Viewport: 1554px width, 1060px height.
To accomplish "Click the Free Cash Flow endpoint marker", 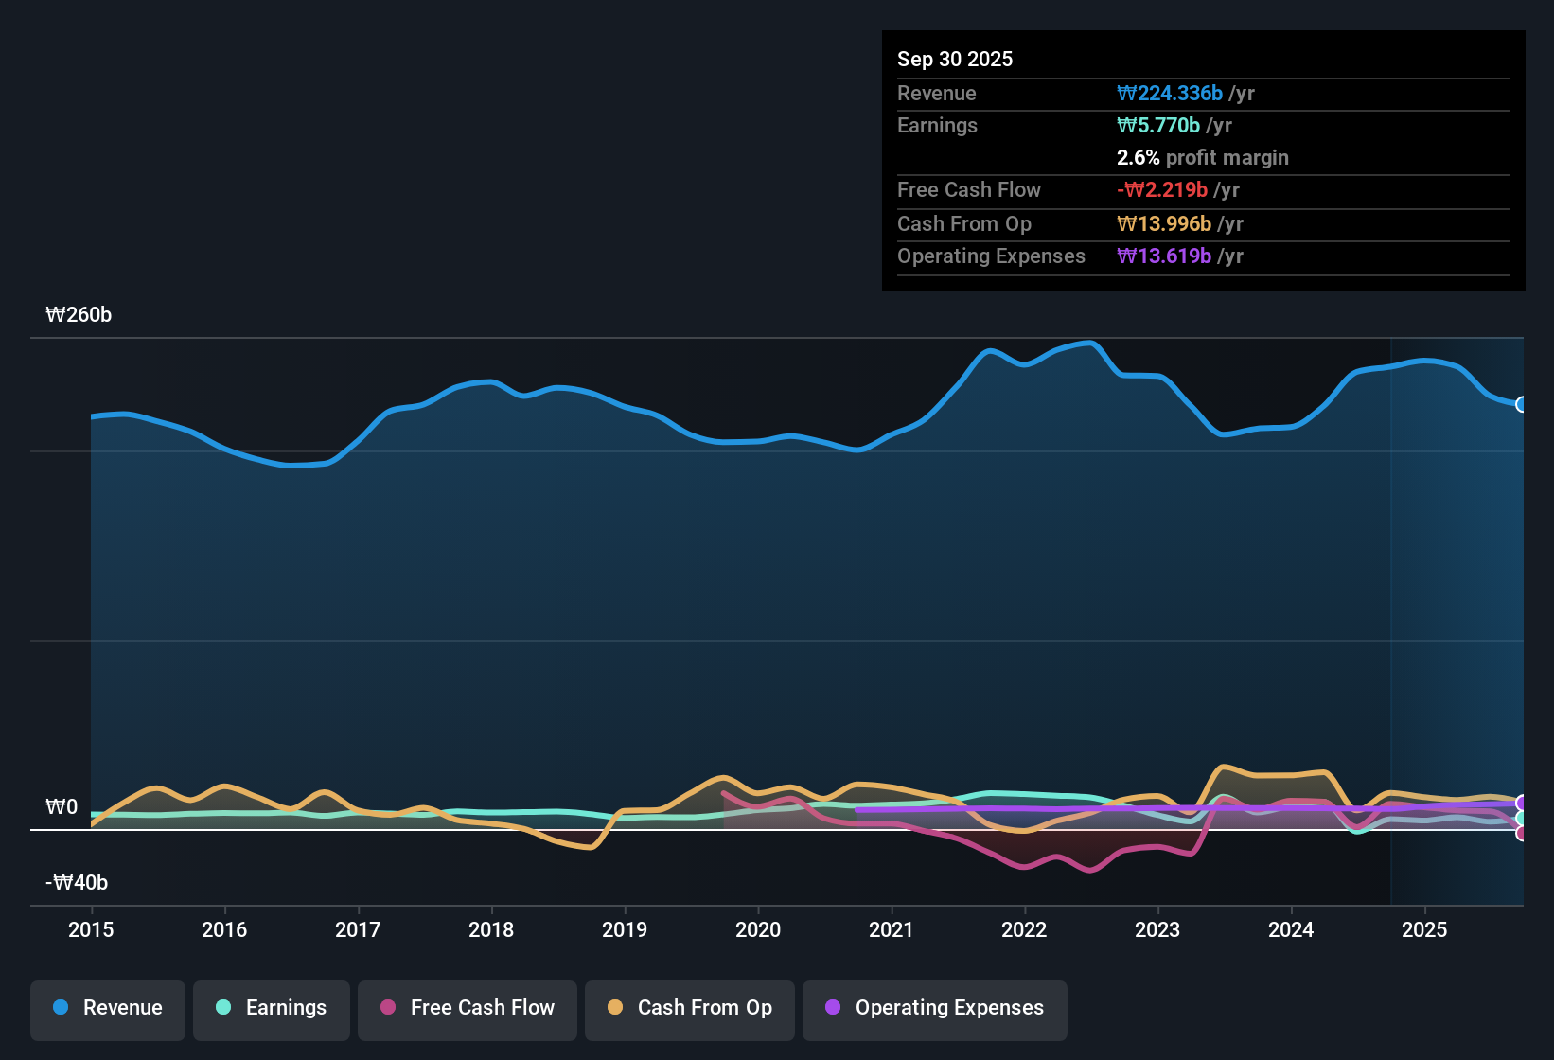I will click(x=1522, y=835).
